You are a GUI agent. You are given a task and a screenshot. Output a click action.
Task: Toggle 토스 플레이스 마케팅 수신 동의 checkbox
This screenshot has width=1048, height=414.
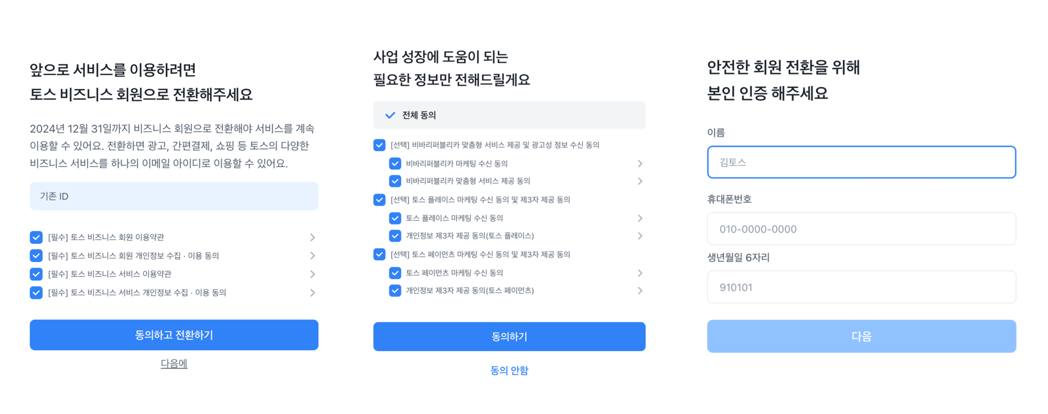395,218
